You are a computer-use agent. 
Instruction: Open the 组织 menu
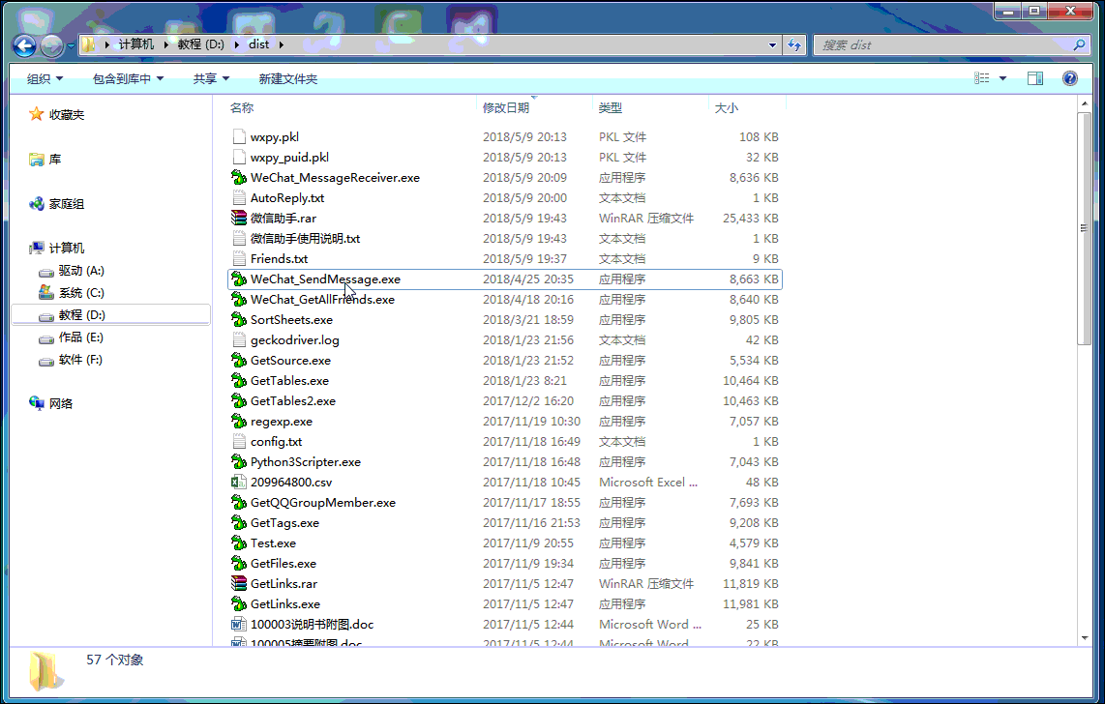(x=45, y=79)
